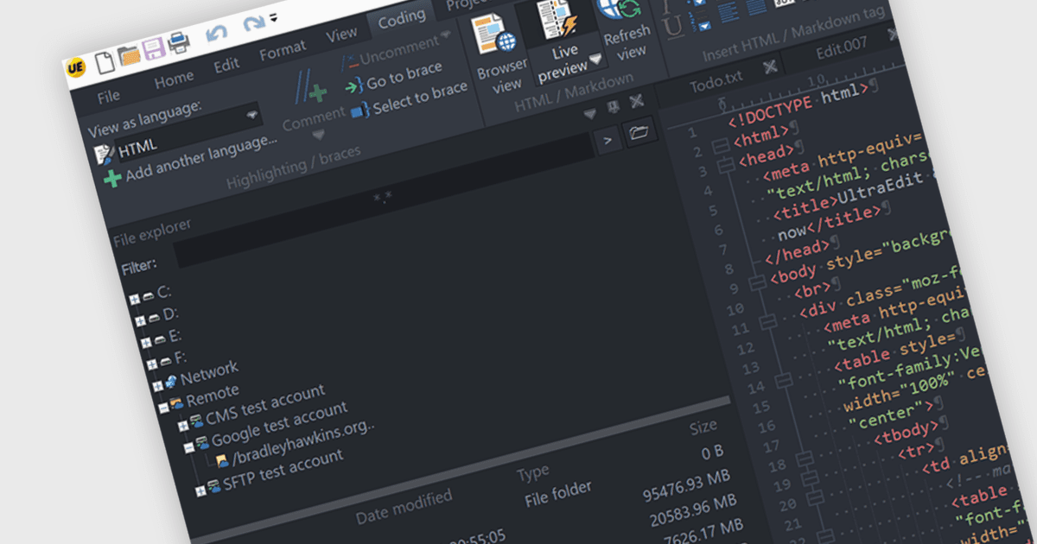The height and width of the screenshot is (544, 1037).
Task: Switch to the Edit ribbon tab
Action: pos(226,65)
